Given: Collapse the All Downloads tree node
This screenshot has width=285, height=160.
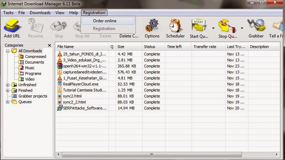Looking at the screenshot, I should pyautogui.click(x=7, y=51).
